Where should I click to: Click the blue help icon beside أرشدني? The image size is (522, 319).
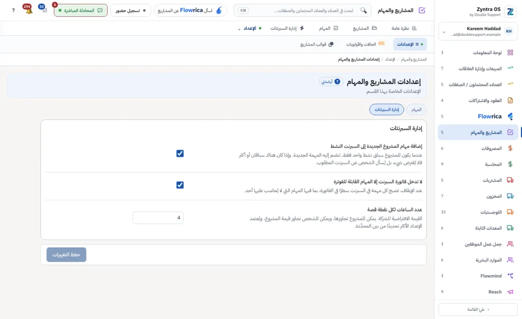[x=337, y=81]
